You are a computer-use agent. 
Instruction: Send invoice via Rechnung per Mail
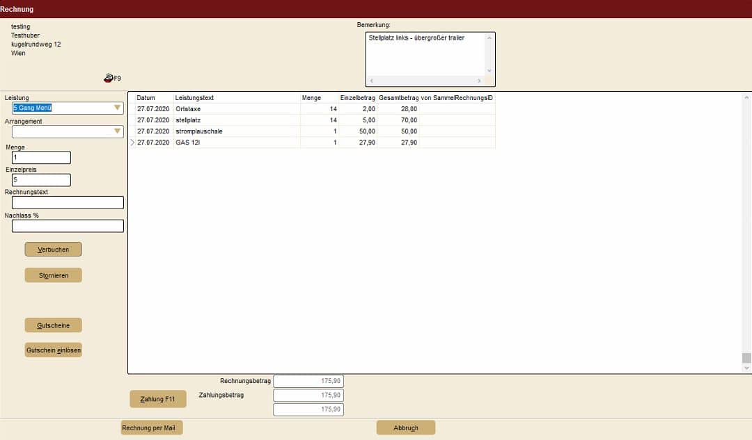[152, 427]
